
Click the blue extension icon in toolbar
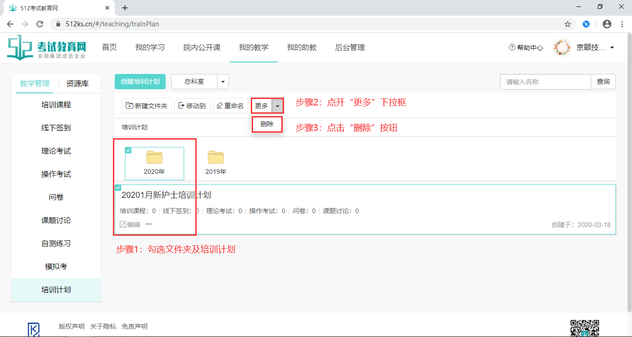point(586,24)
